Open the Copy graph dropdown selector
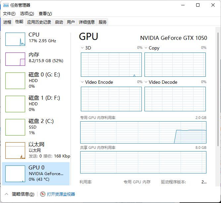The image size is (221, 203). [146, 48]
